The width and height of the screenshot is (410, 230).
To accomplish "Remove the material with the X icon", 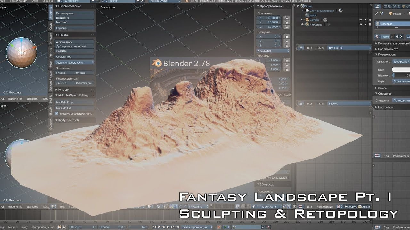I will [401, 37].
